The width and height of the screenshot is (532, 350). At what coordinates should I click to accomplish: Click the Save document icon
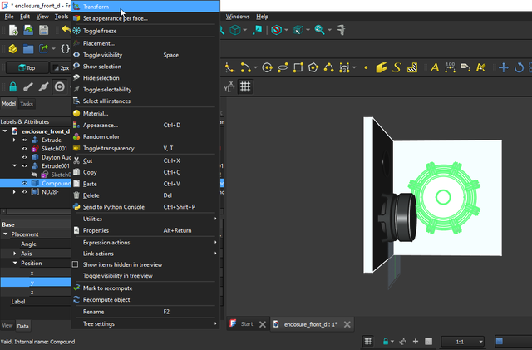(x=43, y=30)
